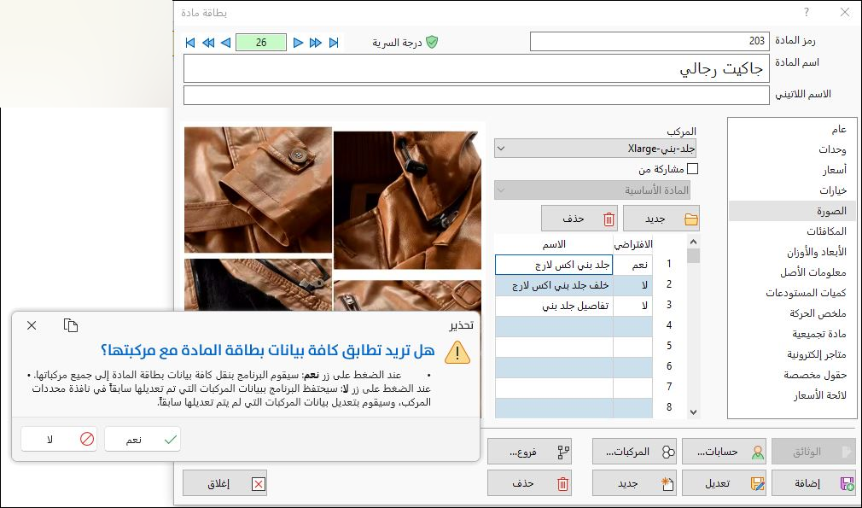Click the الاسم column header

pos(554,243)
